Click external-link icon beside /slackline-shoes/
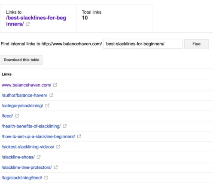 (39, 157)
